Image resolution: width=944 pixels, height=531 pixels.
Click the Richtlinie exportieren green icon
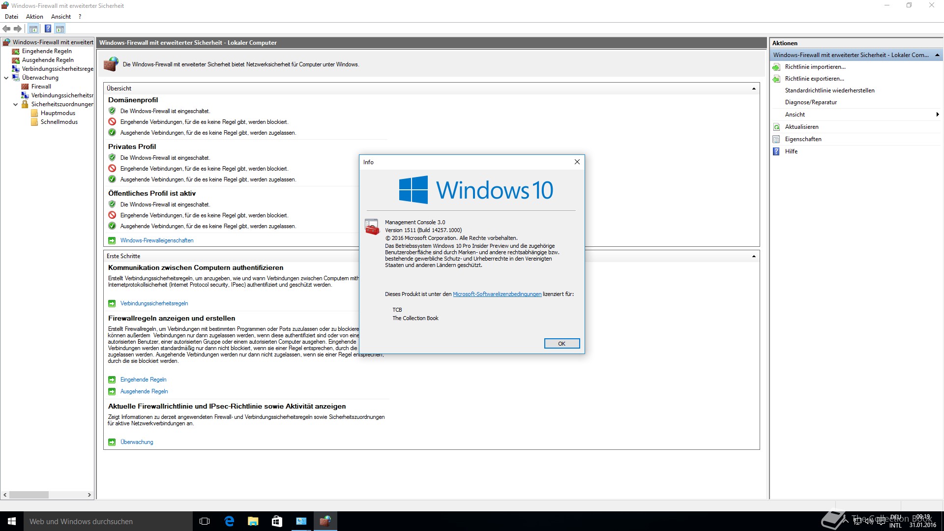[x=776, y=79]
